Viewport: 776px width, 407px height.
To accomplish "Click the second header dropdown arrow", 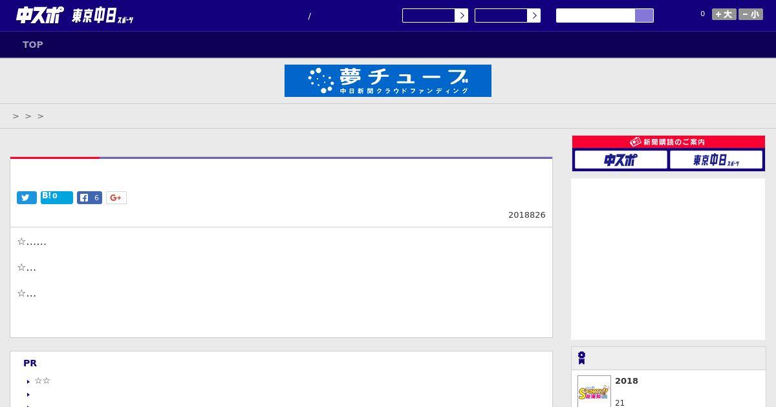I will tap(534, 16).
